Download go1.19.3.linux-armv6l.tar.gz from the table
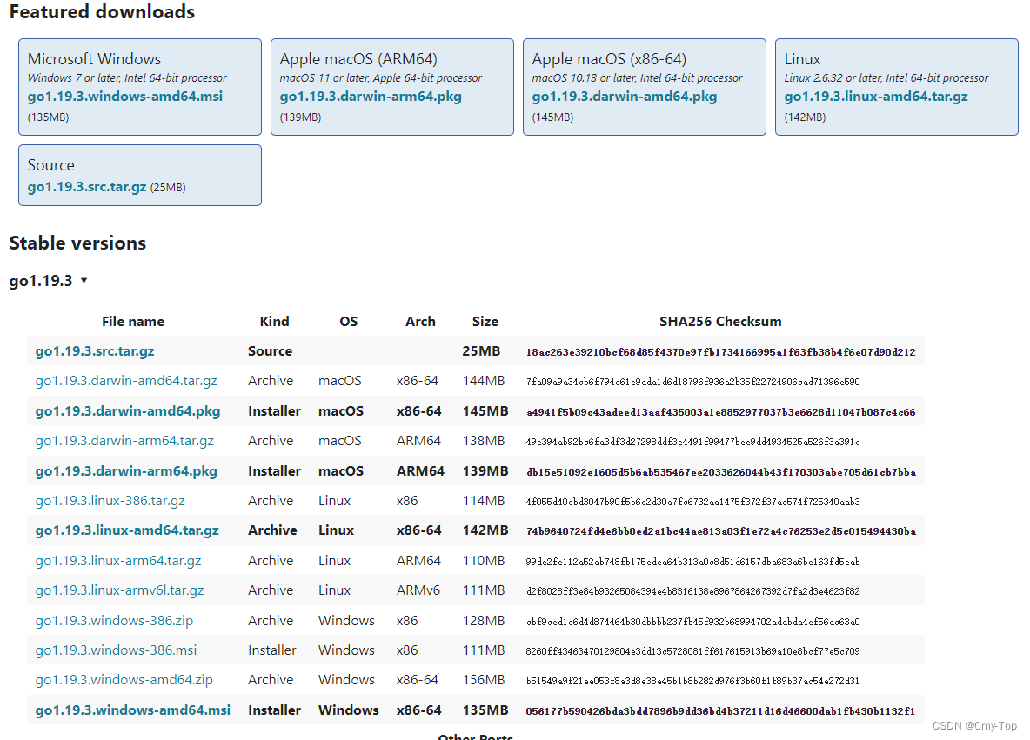1030x740 pixels. click(119, 590)
